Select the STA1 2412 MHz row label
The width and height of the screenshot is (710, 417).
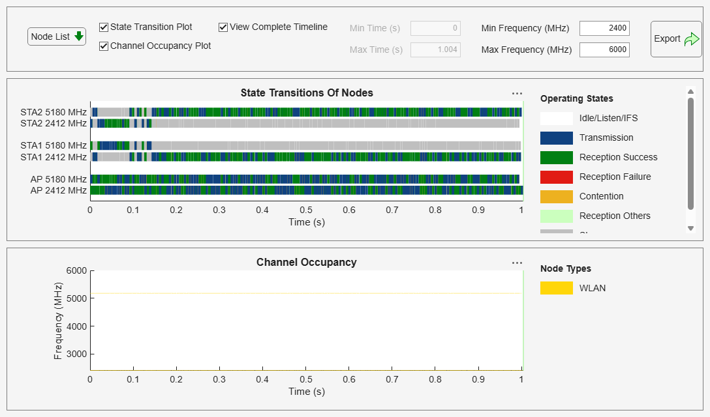pyautogui.click(x=54, y=157)
